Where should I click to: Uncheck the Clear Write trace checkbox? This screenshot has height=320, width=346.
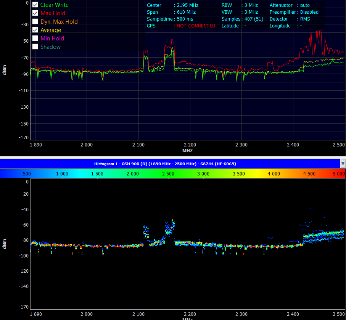[x=35, y=5]
